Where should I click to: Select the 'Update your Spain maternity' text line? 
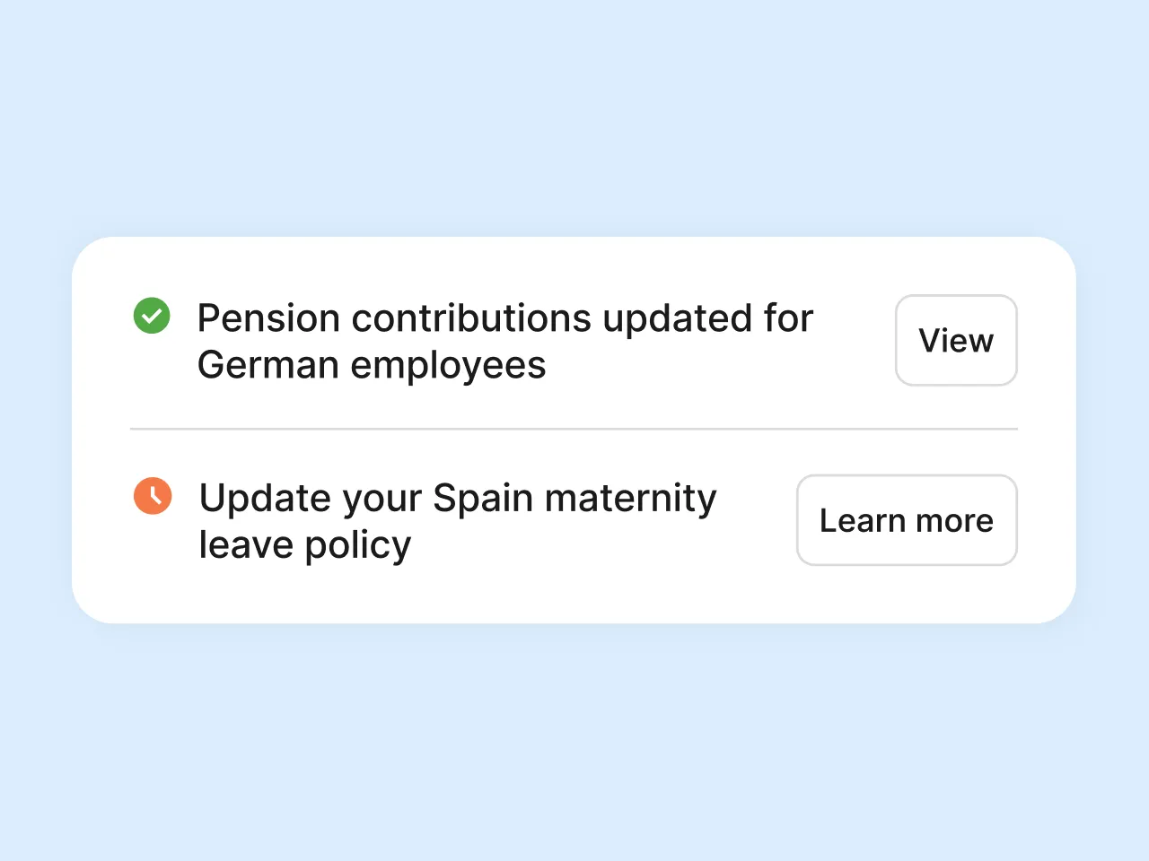point(458,499)
